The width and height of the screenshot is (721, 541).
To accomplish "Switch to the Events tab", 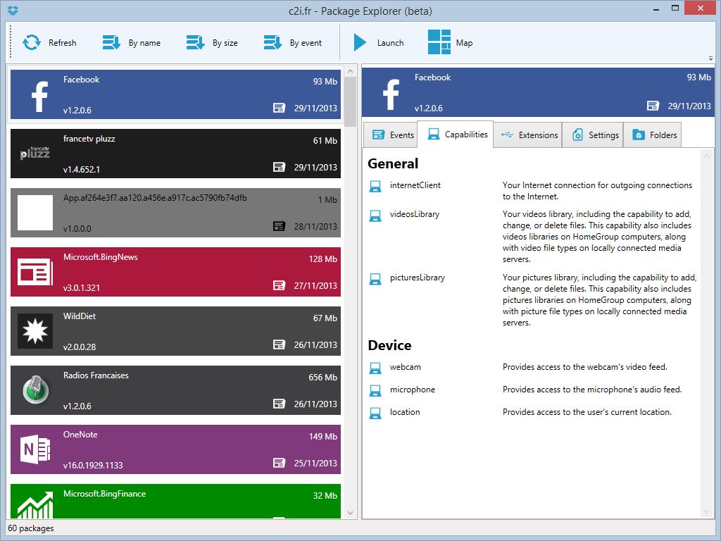I will click(390, 135).
